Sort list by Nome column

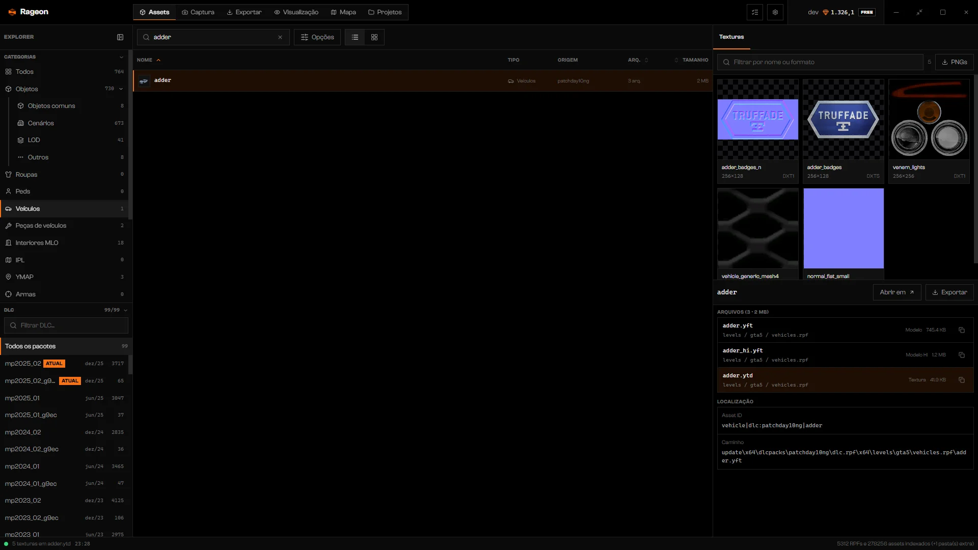pos(148,60)
